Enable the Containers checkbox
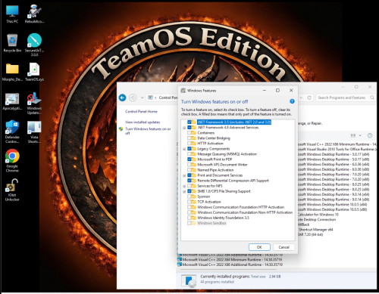This screenshot has width=379, height=294. [x=189, y=133]
